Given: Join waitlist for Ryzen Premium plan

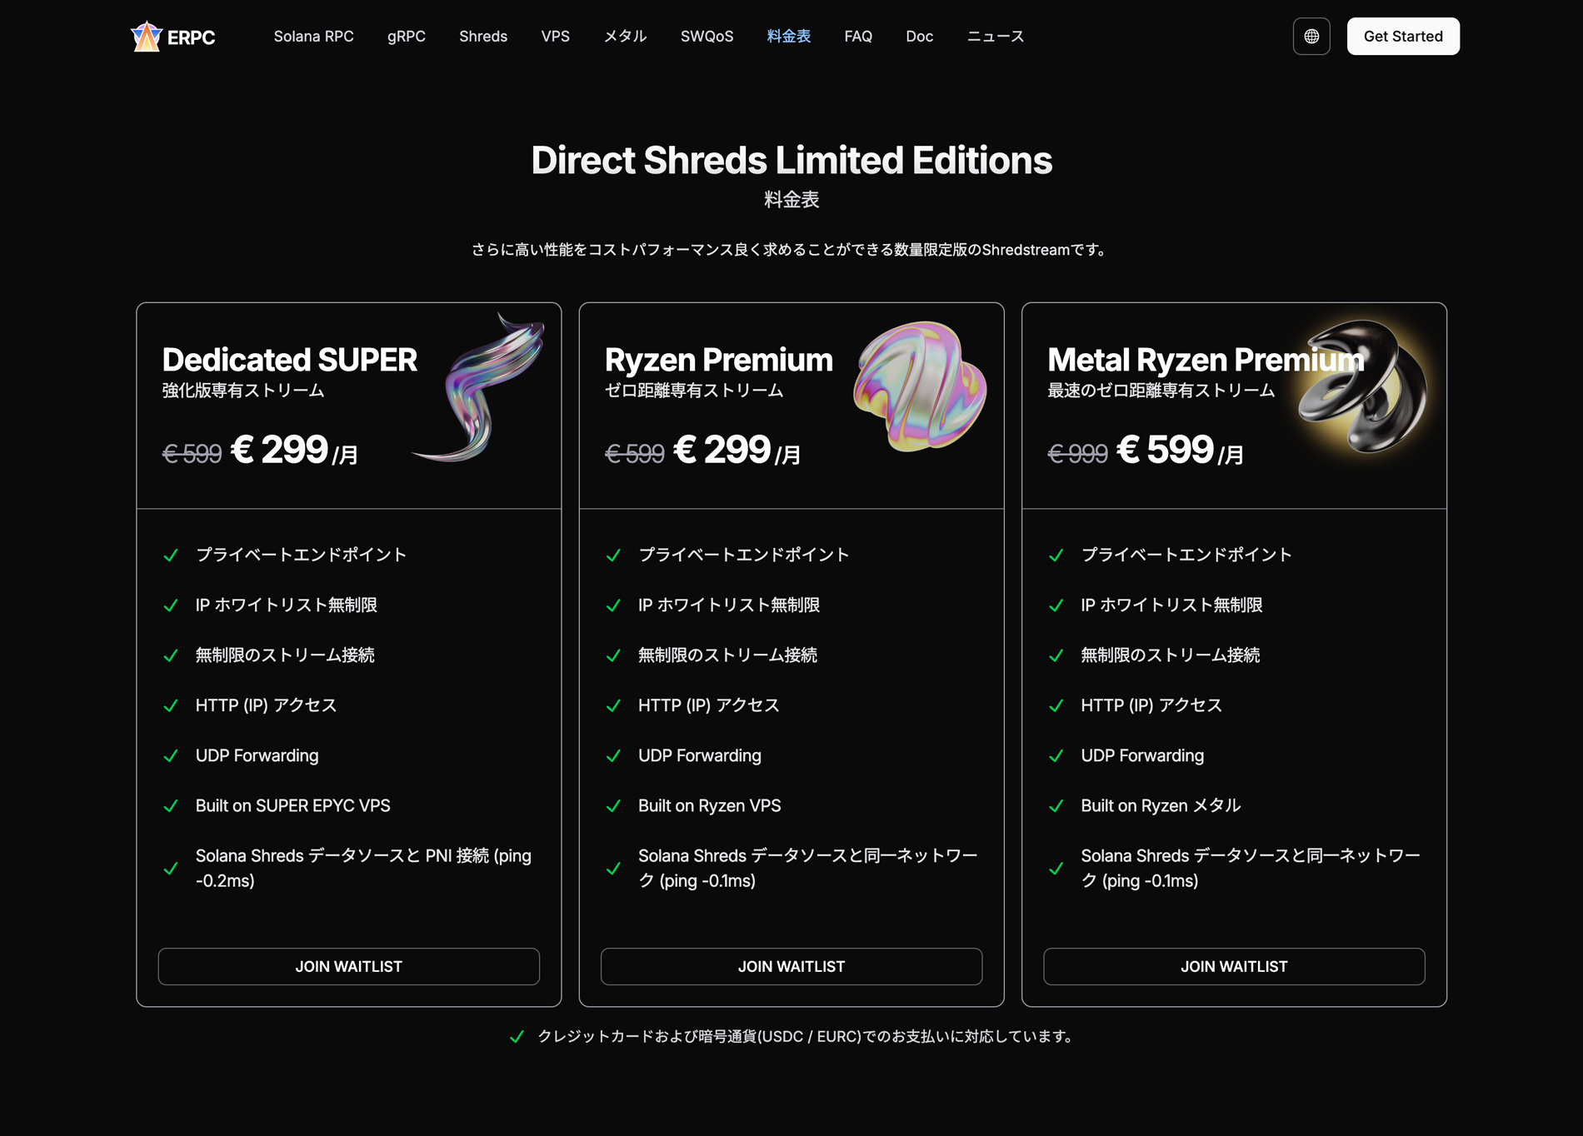Looking at the screenshot, I should pyautogui.click(x=791, y=966).
